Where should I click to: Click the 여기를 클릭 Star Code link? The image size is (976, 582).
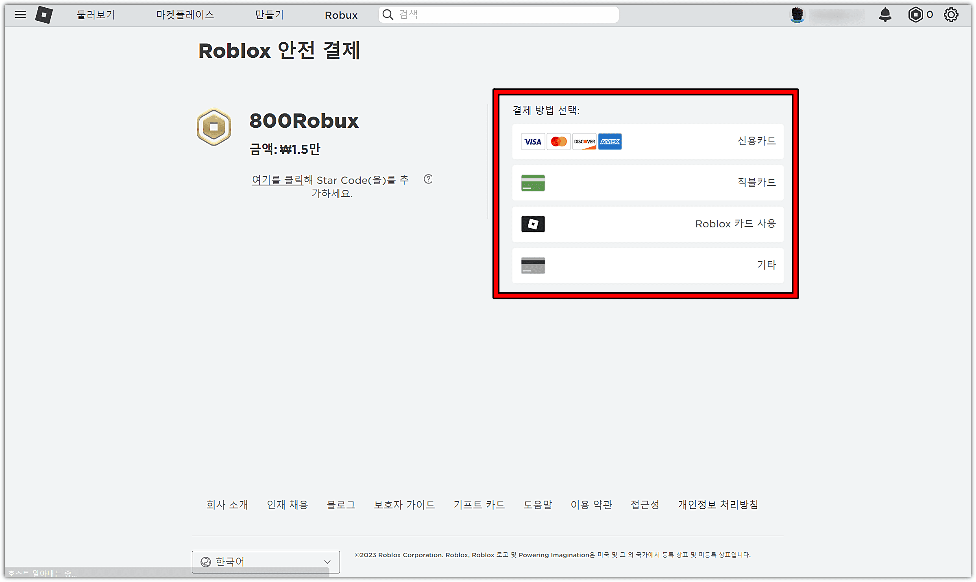coord(277,180)
